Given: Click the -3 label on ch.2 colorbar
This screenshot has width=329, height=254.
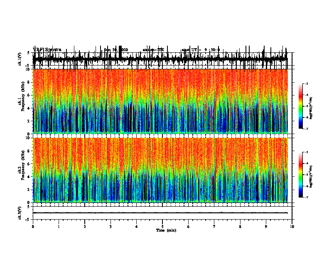Looking at the screenshot, I should 307,152.
